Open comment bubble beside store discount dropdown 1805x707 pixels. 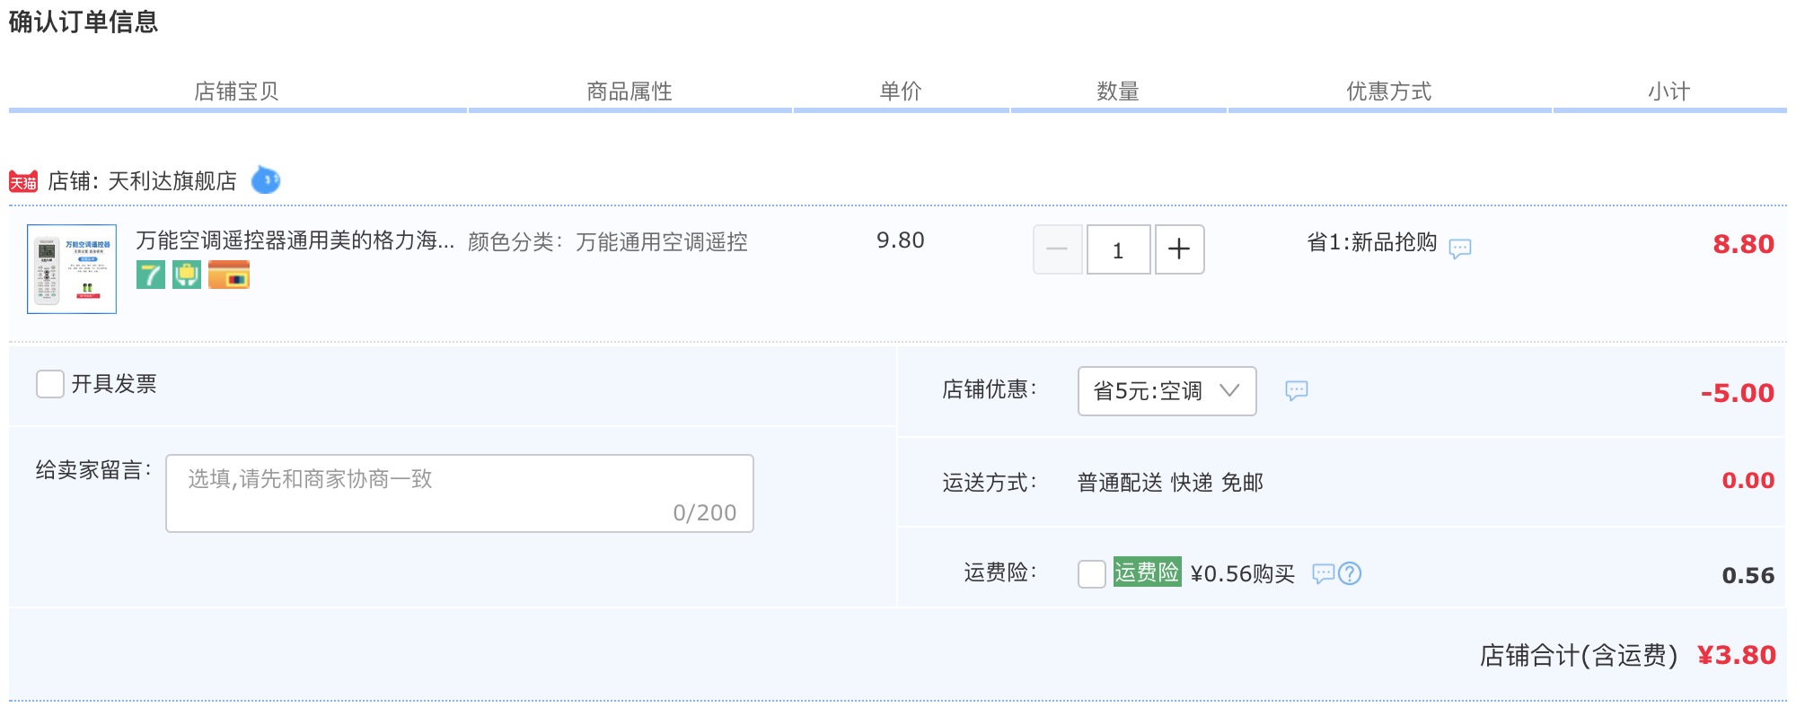click(x=1297, y=390)
